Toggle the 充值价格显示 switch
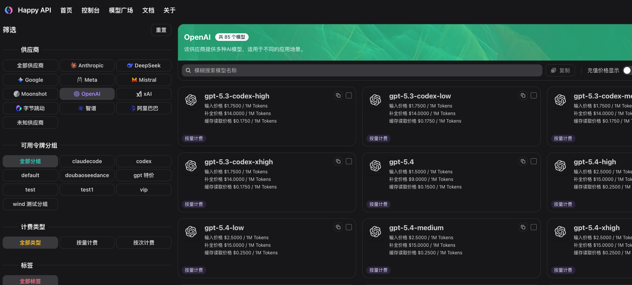The image size is (632, 285). pyautogui.click(x=627, y=70)
